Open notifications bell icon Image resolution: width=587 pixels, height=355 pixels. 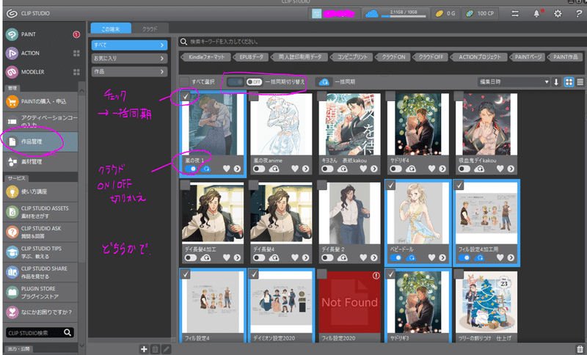537,13
